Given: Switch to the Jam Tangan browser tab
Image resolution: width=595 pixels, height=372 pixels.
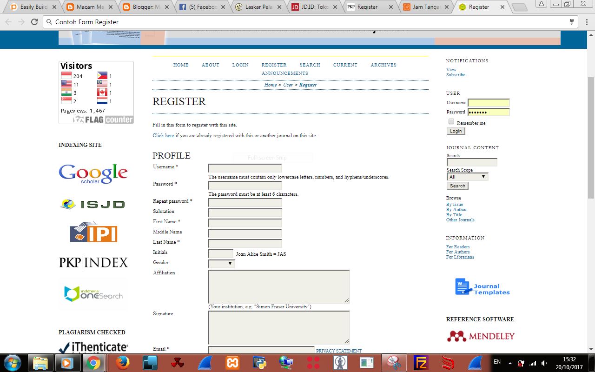Looking at the screenshot, I should pos(427,7).
